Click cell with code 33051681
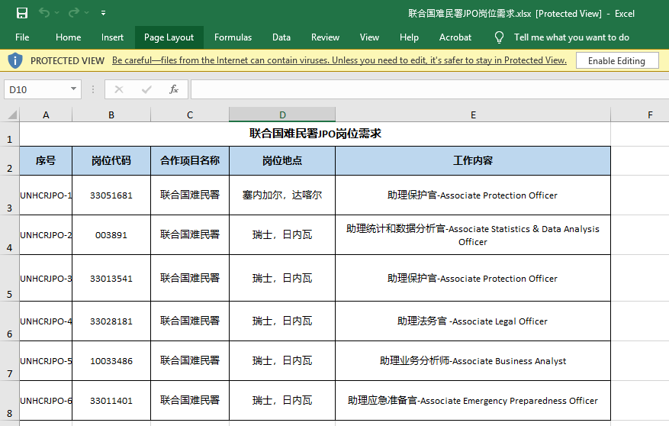The width and height of the screenshot is (669, 426). pos(111,195)
